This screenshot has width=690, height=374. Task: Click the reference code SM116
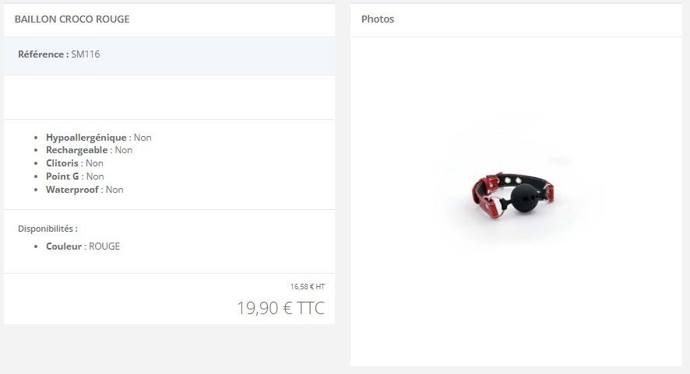(86, 54)
